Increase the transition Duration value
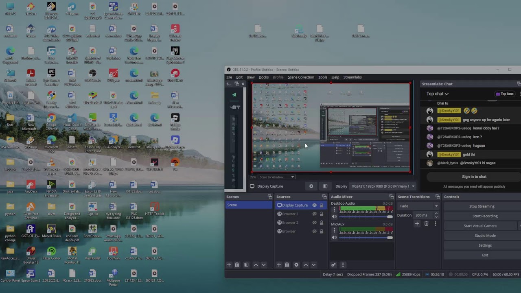 (x=436, y=214)
